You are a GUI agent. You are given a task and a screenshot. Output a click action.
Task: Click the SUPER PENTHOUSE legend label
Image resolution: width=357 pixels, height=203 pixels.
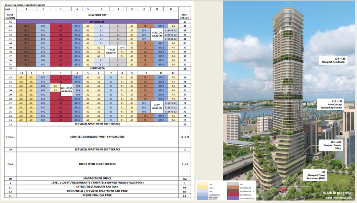tap(247, 198)
